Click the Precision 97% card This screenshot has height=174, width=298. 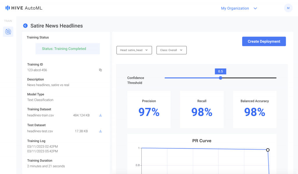pos(149,110)
